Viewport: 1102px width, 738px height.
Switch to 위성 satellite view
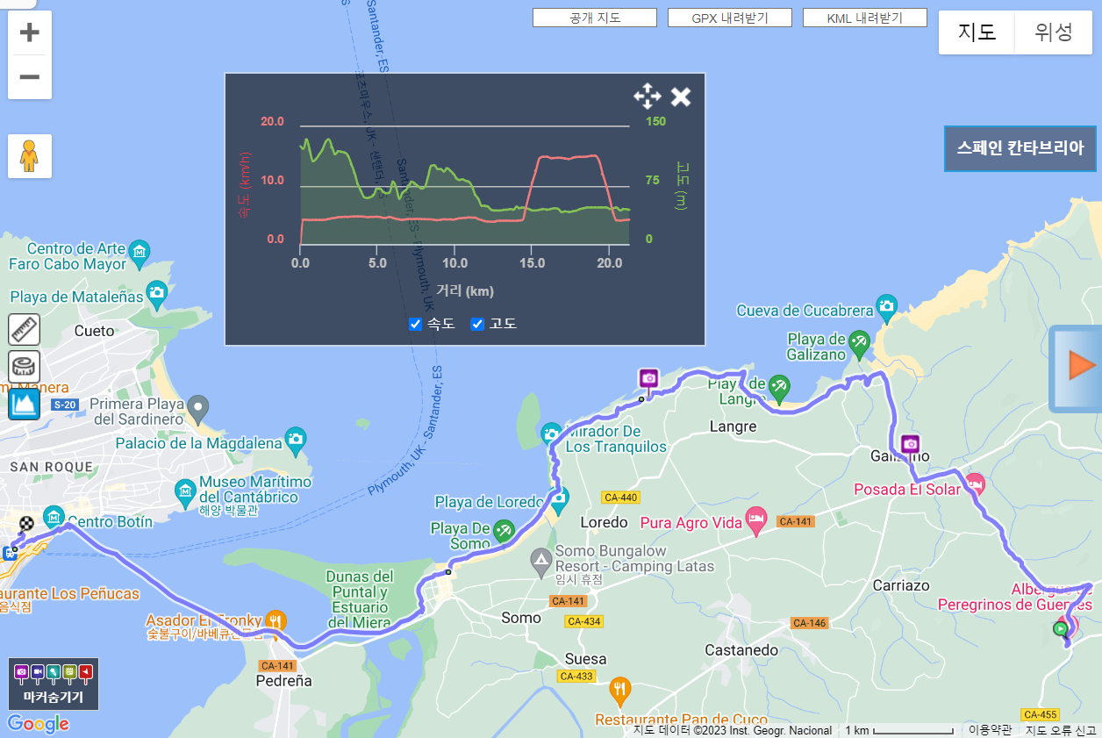1054,32
